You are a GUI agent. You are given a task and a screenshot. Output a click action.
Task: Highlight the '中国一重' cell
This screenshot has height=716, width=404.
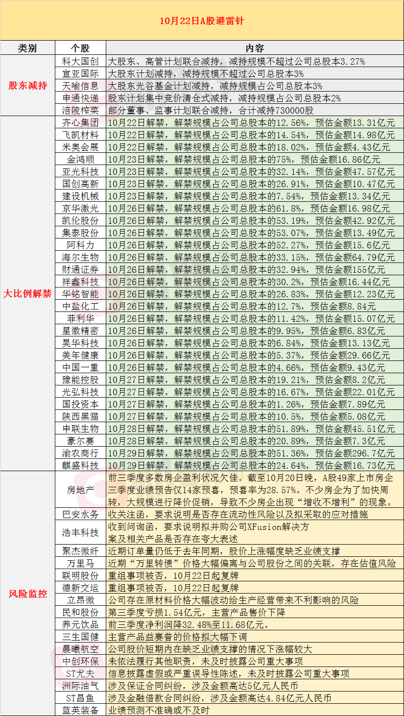pyautogui.click(x=80, y=367)
